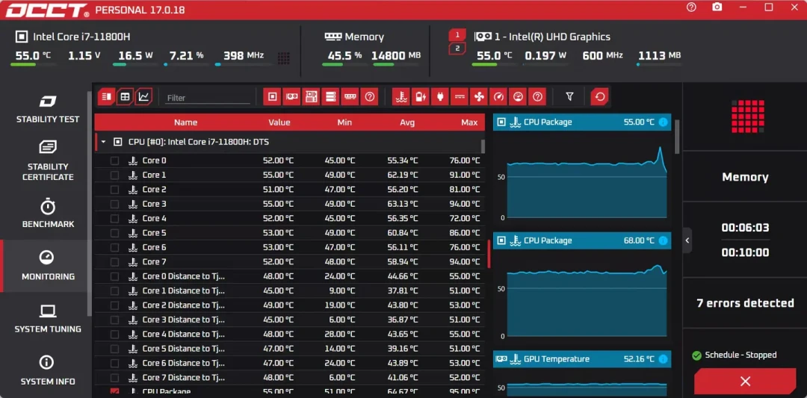Image resolution: width=807 pixels, height=398 pixels.
Task: Open info for the 68.00 °C CPU Package graph
Action: coord(663,240)
